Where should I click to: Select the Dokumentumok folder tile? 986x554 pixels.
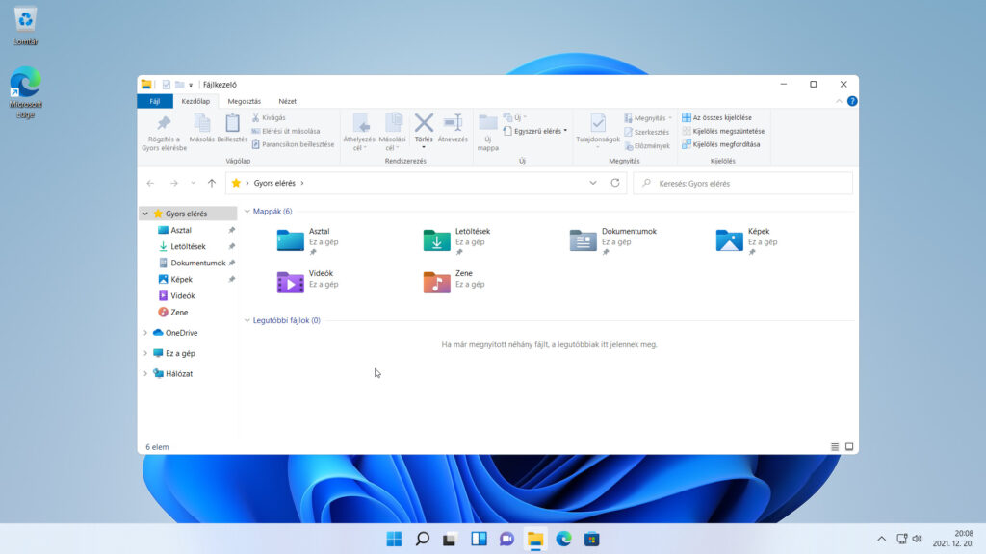pyautogui.click(x=613, y=240)
